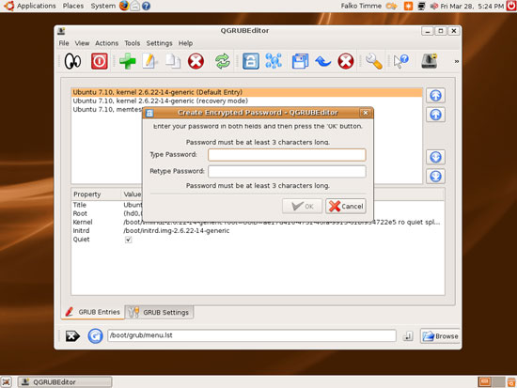Click the OK button in password dialog
Viewport: 517px width, 388px height.
click(302, 207)
